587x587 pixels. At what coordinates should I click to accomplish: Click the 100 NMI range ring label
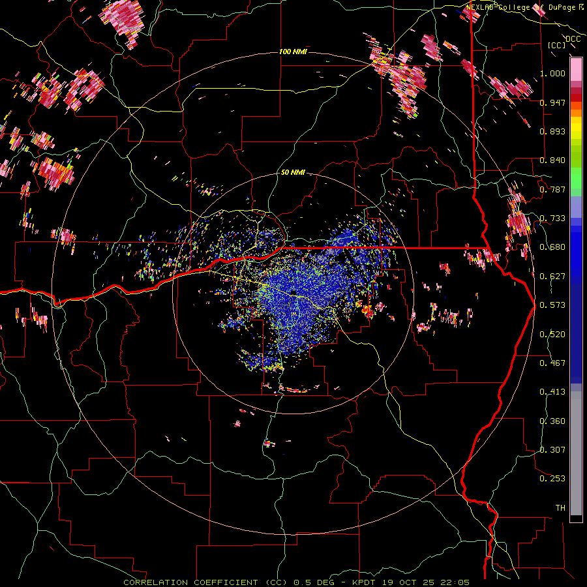coord(293,52)
